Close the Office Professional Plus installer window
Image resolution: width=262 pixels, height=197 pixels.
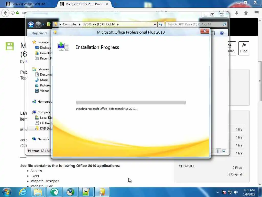pos(205,31)
